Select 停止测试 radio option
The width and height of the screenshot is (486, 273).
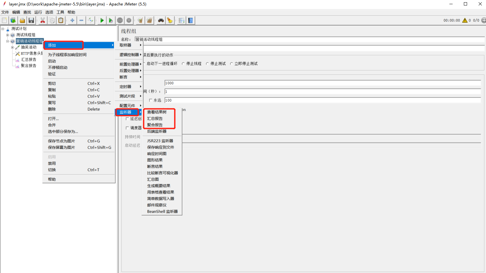coord(216,64)
